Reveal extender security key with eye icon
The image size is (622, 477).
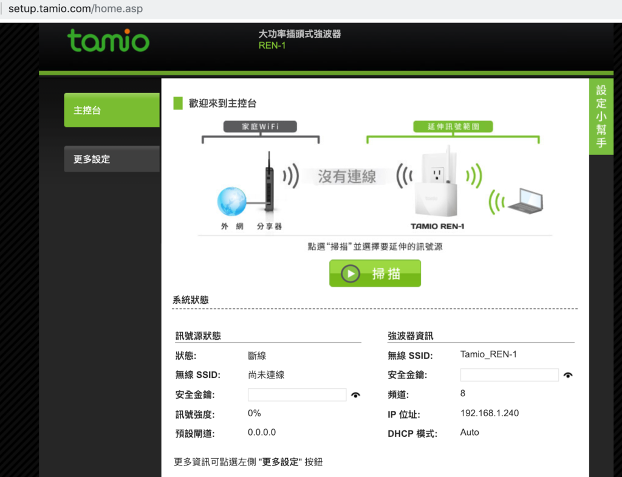click(568, 375)
